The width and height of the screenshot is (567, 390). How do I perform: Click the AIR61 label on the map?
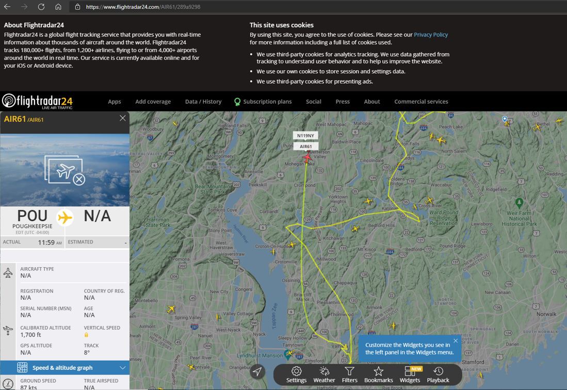[305, 147]
